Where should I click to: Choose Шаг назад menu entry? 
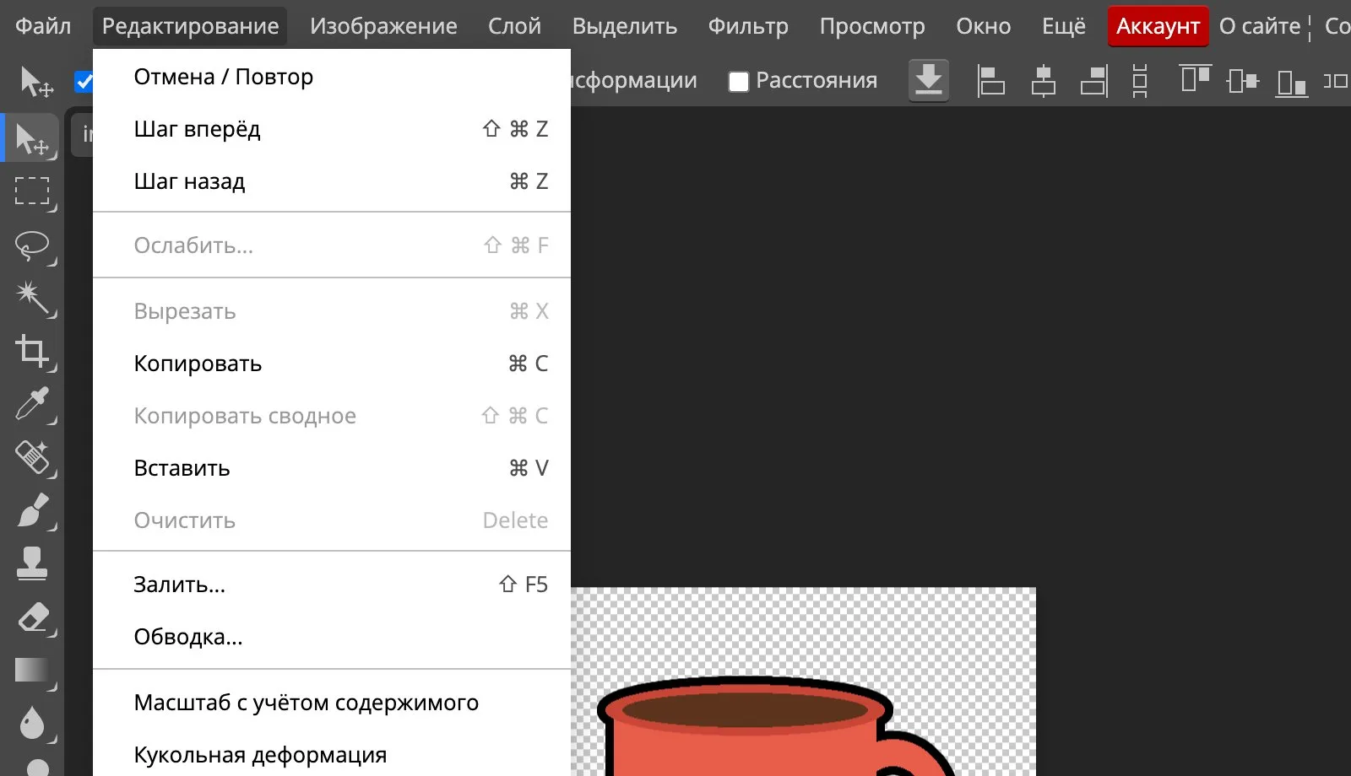332,181
